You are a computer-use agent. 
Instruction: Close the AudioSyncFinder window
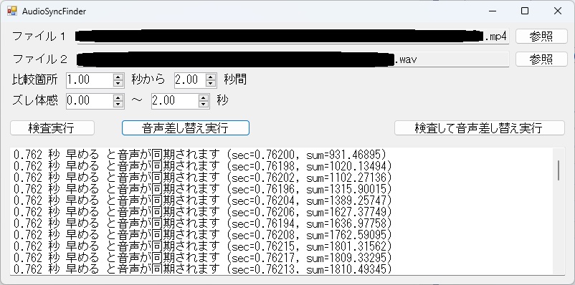(557, 11)
